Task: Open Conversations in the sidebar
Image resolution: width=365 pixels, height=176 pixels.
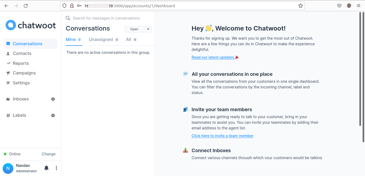Action: [30, 44]
